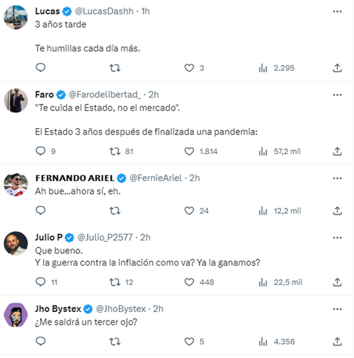
Task: Reply to Lucas's tweet
Action: click(40, 68)
